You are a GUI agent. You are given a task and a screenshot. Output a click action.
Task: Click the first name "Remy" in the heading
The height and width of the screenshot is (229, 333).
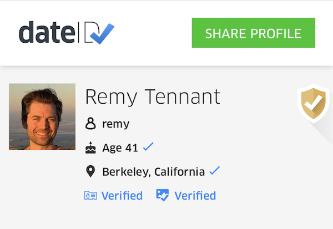(x=111, y=97)
